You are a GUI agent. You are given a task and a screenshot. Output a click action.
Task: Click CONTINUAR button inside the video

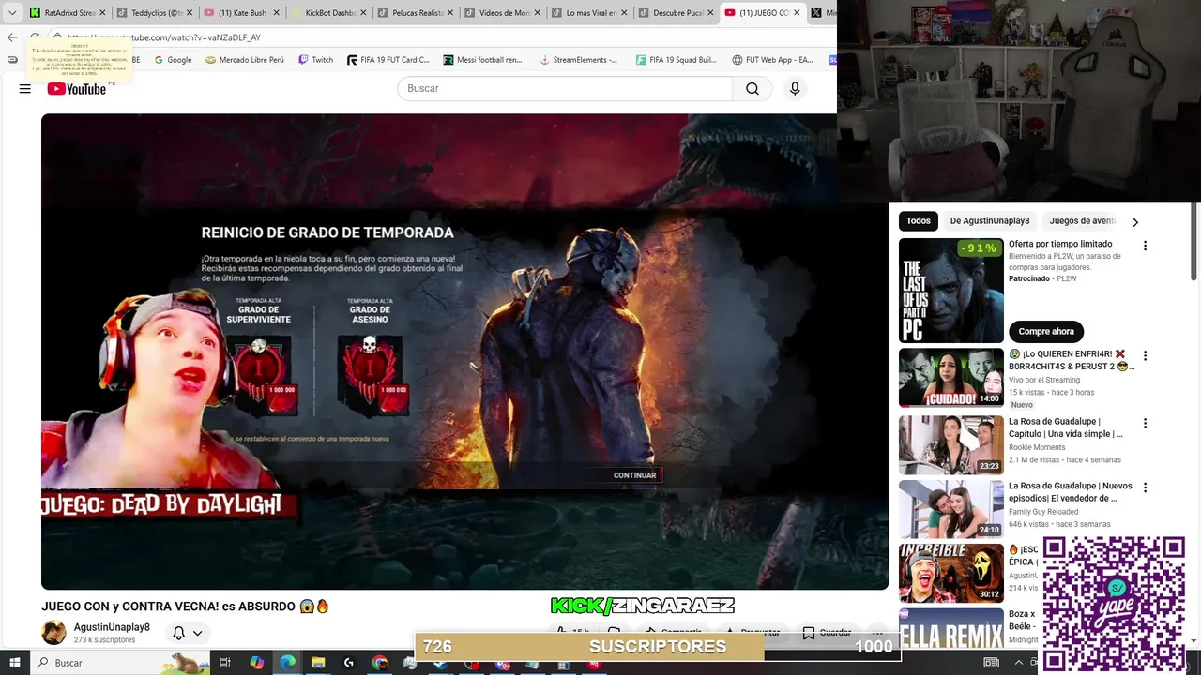[x=634, y=475]
